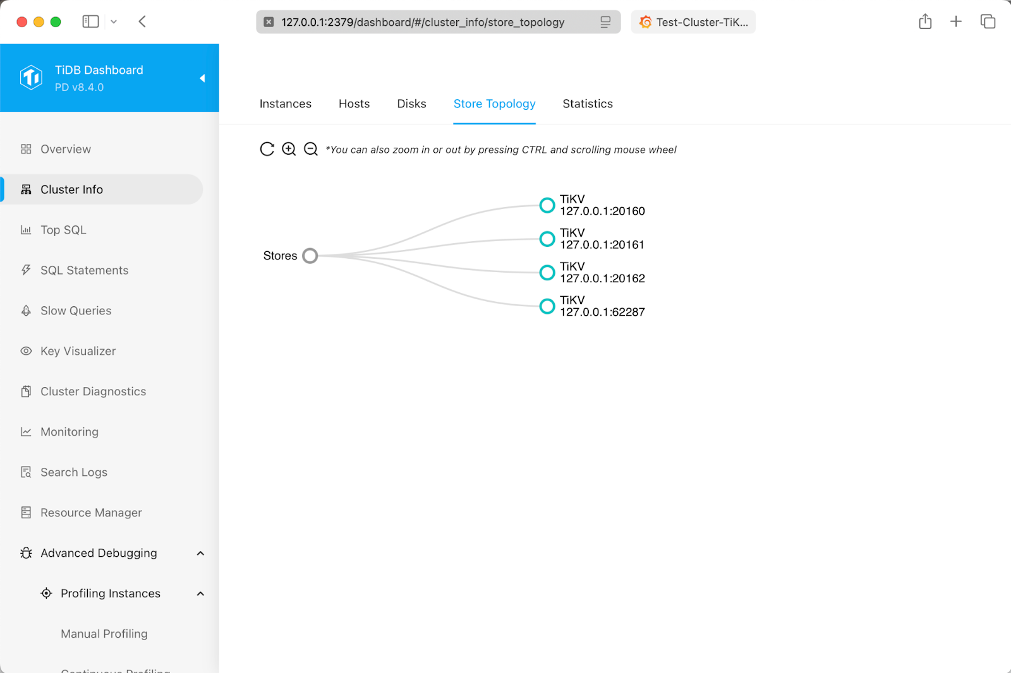Viewport: 1011px width, 673px height.
Task: Switch to the Disks tab
Action: 411,104
